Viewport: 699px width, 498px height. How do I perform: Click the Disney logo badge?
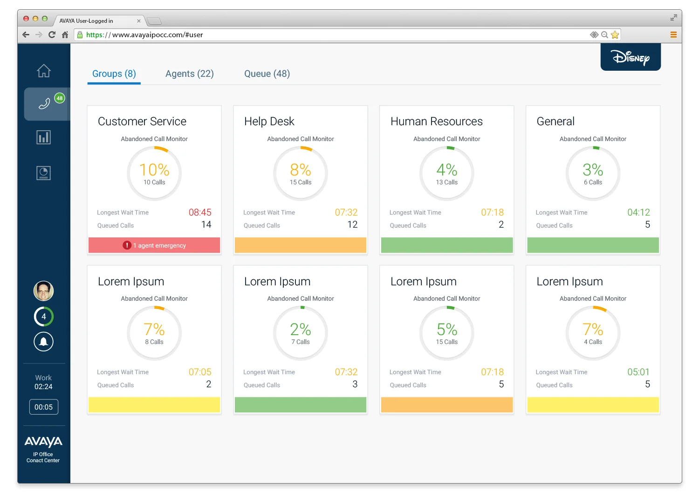click(630, 57)
